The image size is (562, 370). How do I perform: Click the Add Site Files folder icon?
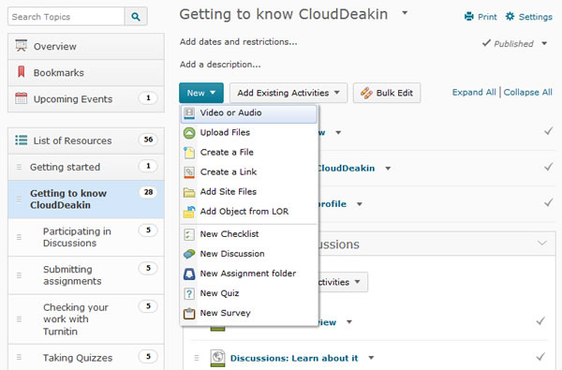189,193
